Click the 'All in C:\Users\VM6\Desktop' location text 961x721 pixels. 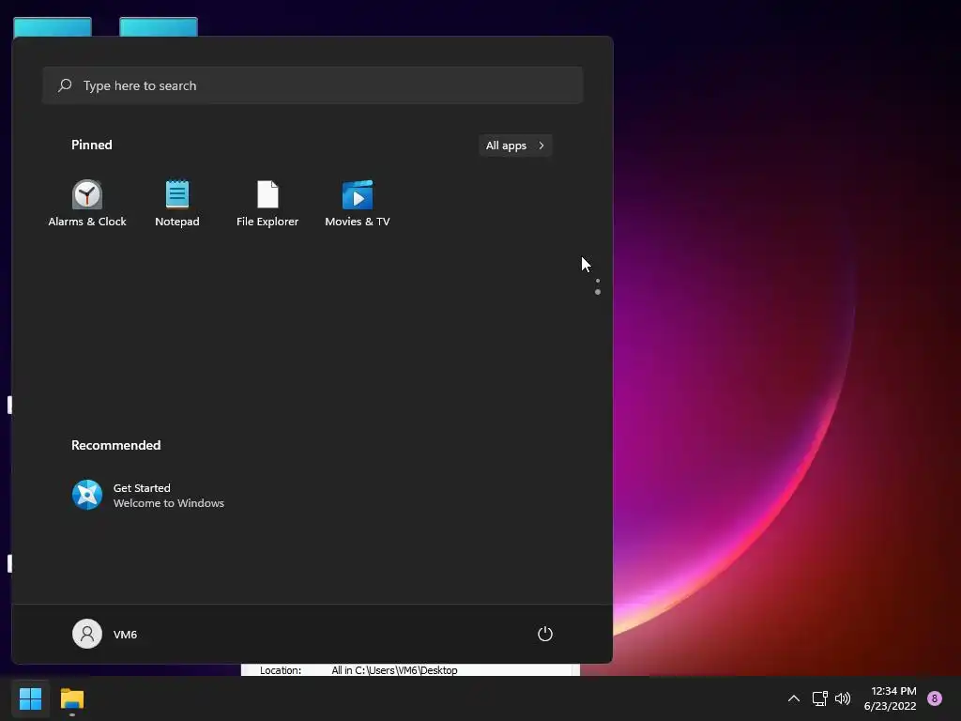pyautogui.click(x=394, y=670)
